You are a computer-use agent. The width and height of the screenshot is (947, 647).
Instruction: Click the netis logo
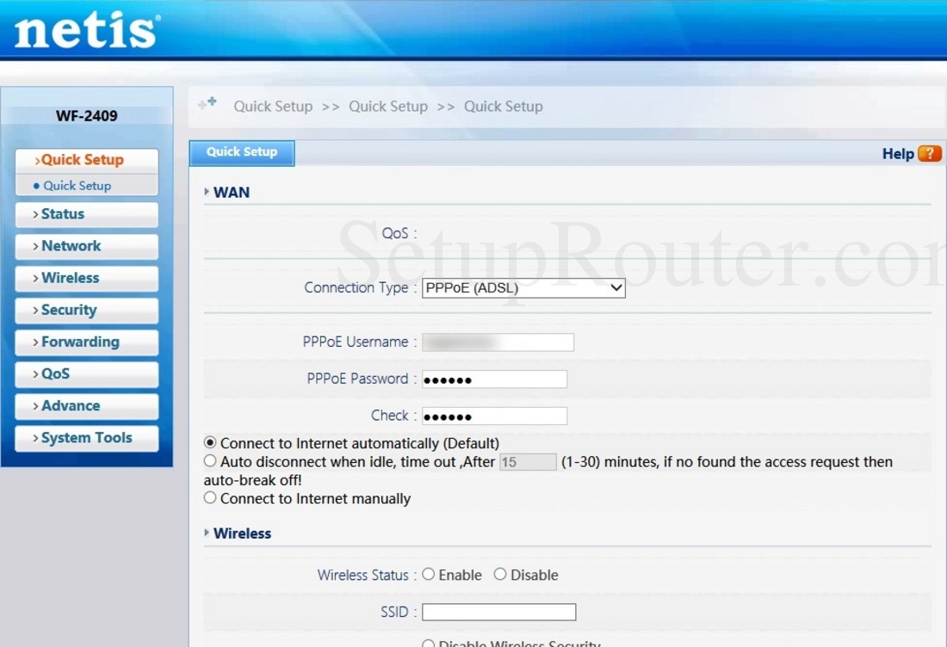click(86, 31)
